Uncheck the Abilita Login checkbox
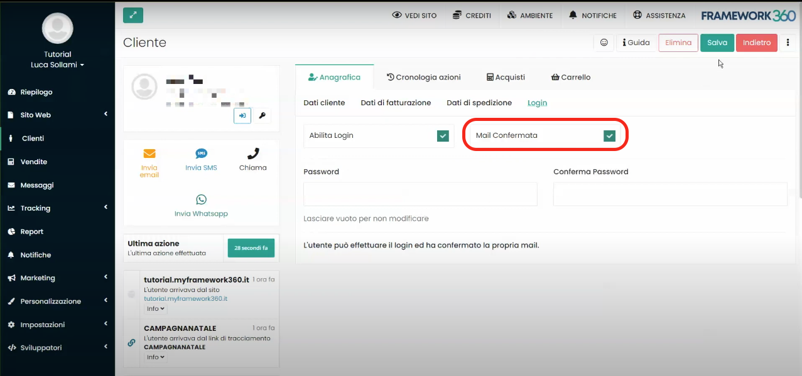802x376 pixels. tap(443, 136)
